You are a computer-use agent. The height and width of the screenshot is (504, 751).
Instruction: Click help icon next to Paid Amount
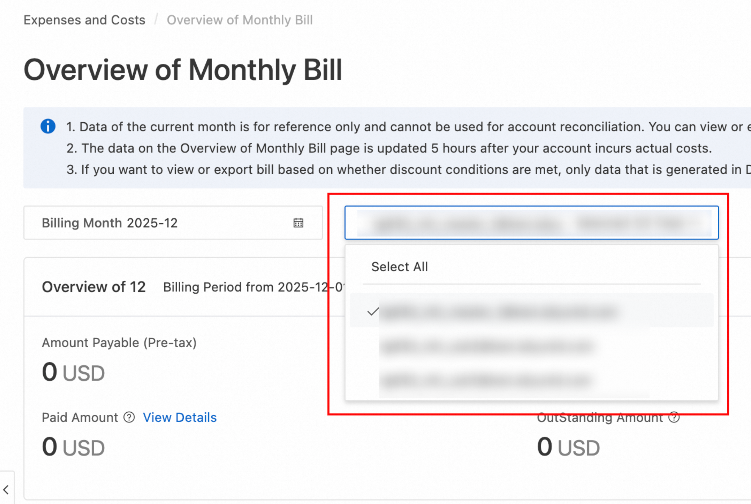pyautogui.click(x=129, y=417)
